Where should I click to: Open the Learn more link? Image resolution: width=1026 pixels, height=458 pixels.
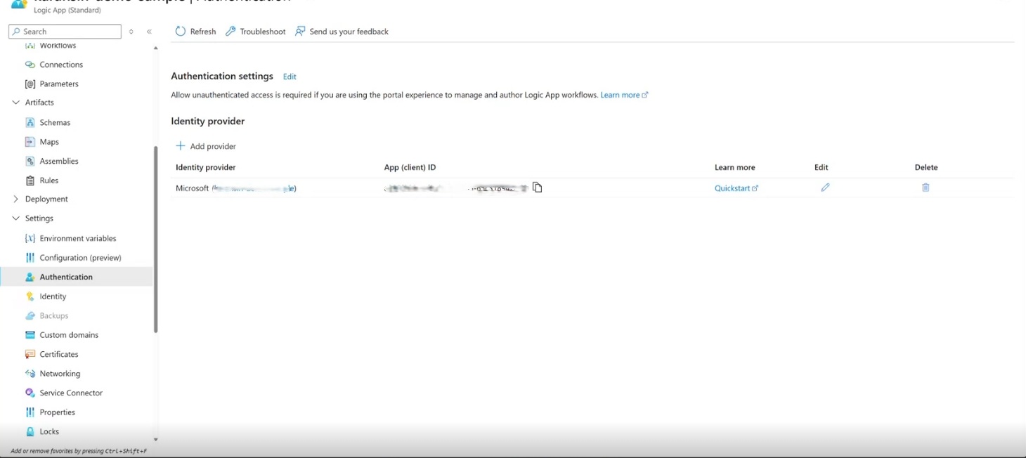point(621,94)
